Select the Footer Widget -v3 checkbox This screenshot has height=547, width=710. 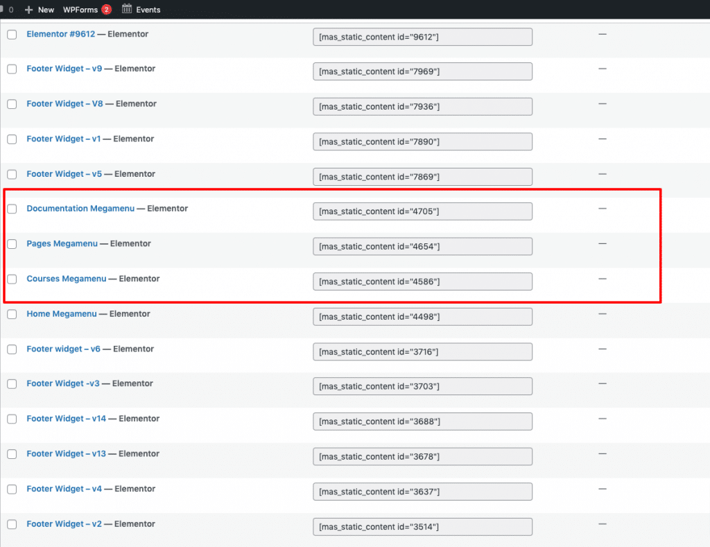point(12,384)
